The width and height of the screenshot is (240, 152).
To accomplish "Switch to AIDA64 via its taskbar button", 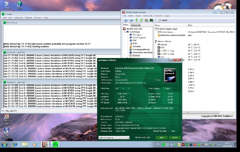I will pos(45,145).
